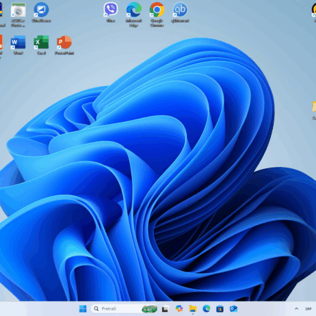The width and height of the screenshot is (316, 316).
Task: Open the Excel desktop shortcut
Action: [x=41, y=45]
